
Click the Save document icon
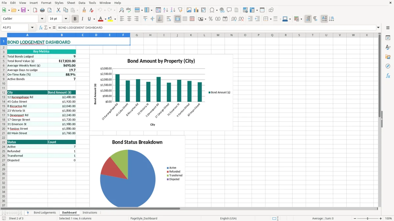click(x=23, y=10)
